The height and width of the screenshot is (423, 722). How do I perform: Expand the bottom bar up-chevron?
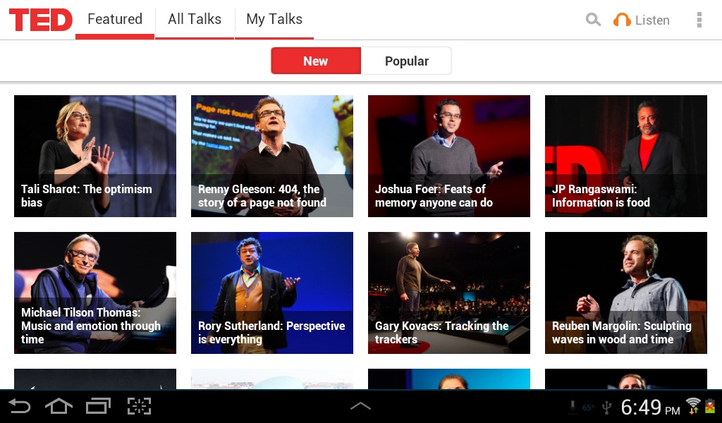pyautogui.click(x=360, y=406)
